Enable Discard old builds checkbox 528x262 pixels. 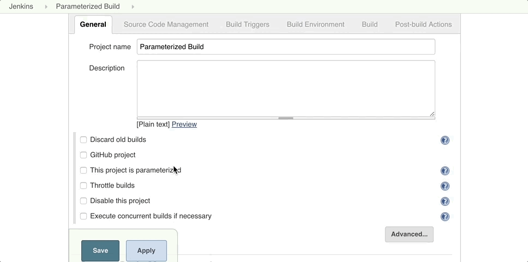(x=83, y=140)
